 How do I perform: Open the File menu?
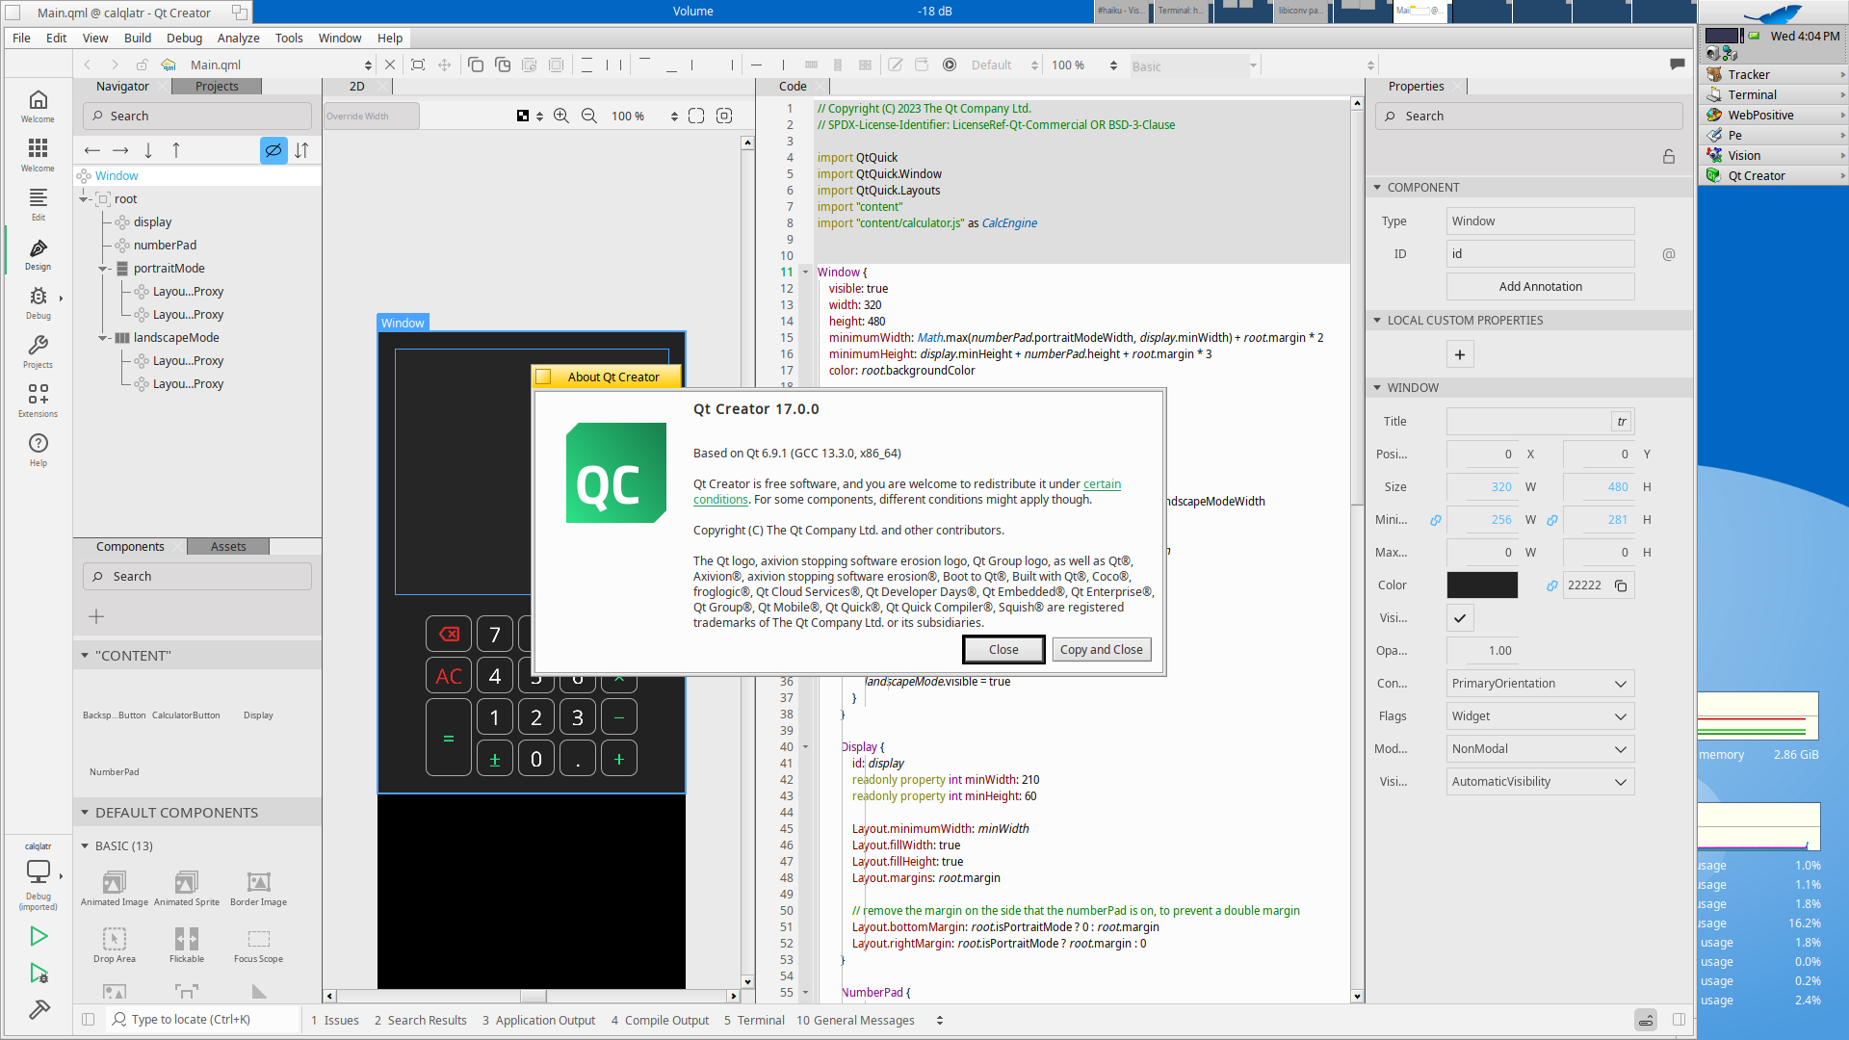(x=21, y=38)
